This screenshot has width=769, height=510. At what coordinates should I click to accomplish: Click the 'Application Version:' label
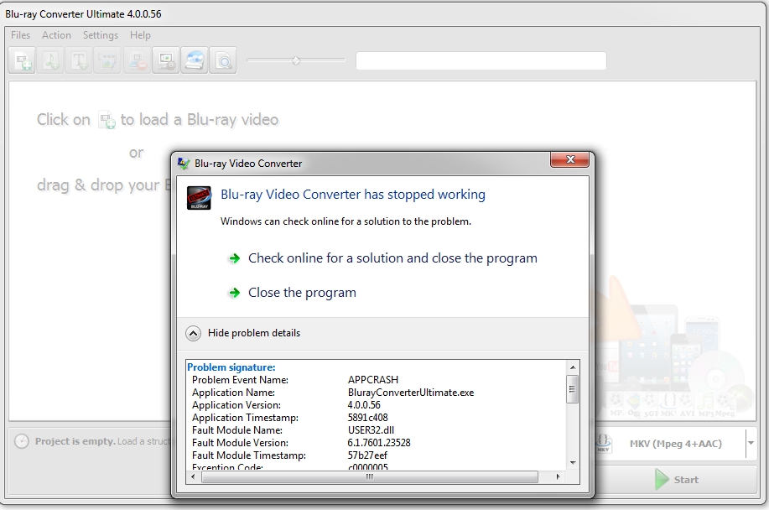(236, 405)
